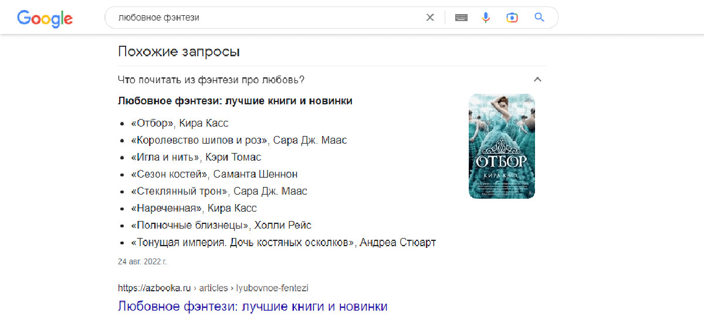Click the blue magnifier search icon
The height and width of the screenshot is (330, 704).
[540, 18]
